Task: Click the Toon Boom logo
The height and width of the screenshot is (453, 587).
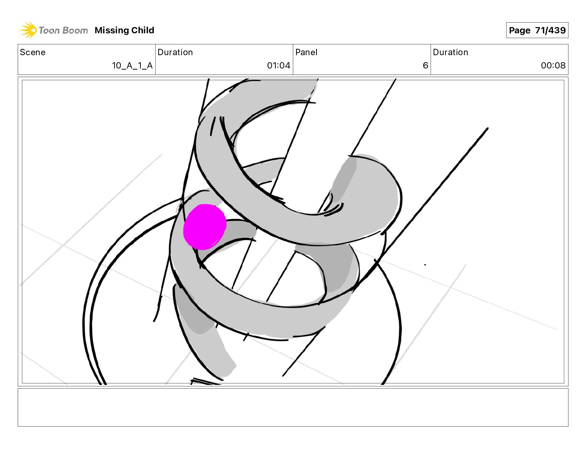Action: click(x=54, y=30)
